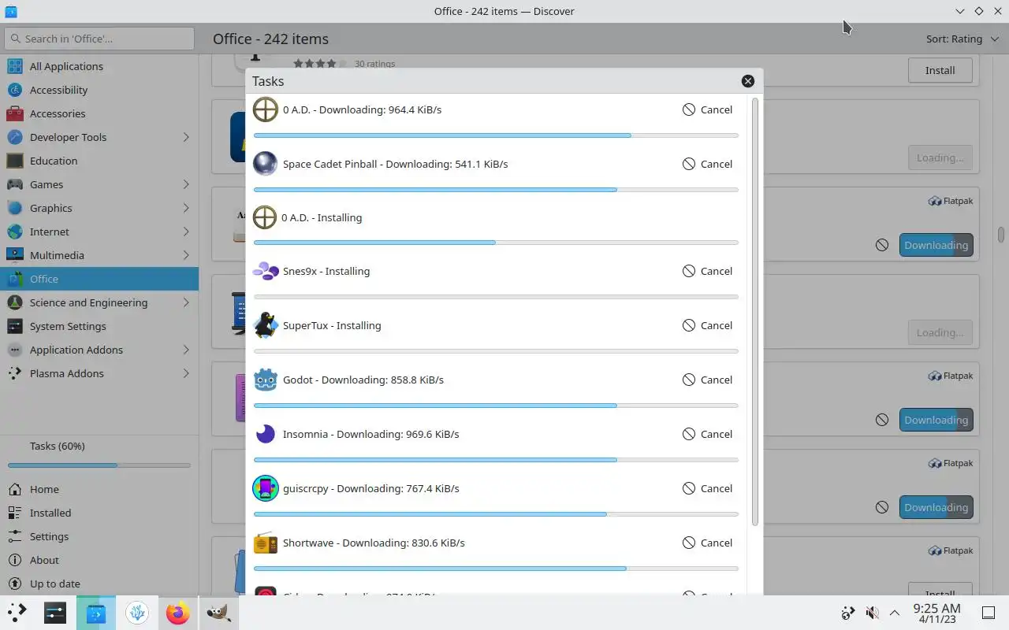Screen dimensions: 1009x630
Task: Click the Shortwave radio icon
Action: point(266,543)
